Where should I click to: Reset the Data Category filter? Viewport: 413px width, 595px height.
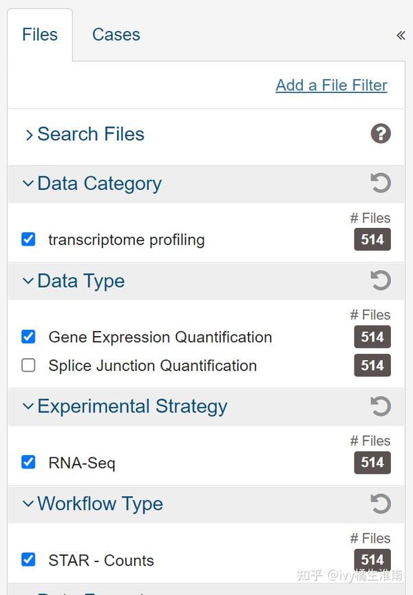pyautogui.click(x=381, y=183)
